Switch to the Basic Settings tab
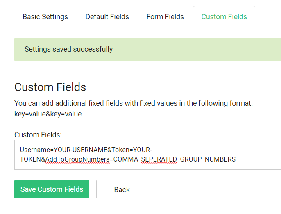This screenshot has height=214, width=281. tap(45, 17)
